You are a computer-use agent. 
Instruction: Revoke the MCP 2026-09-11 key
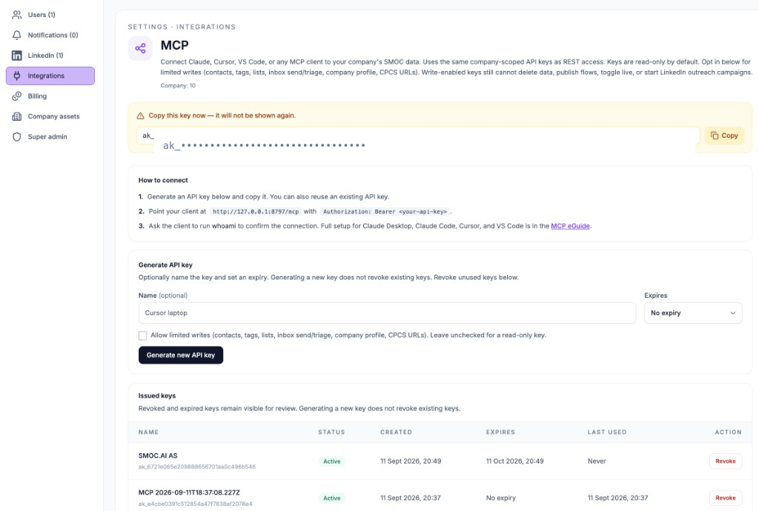[726, 498]
